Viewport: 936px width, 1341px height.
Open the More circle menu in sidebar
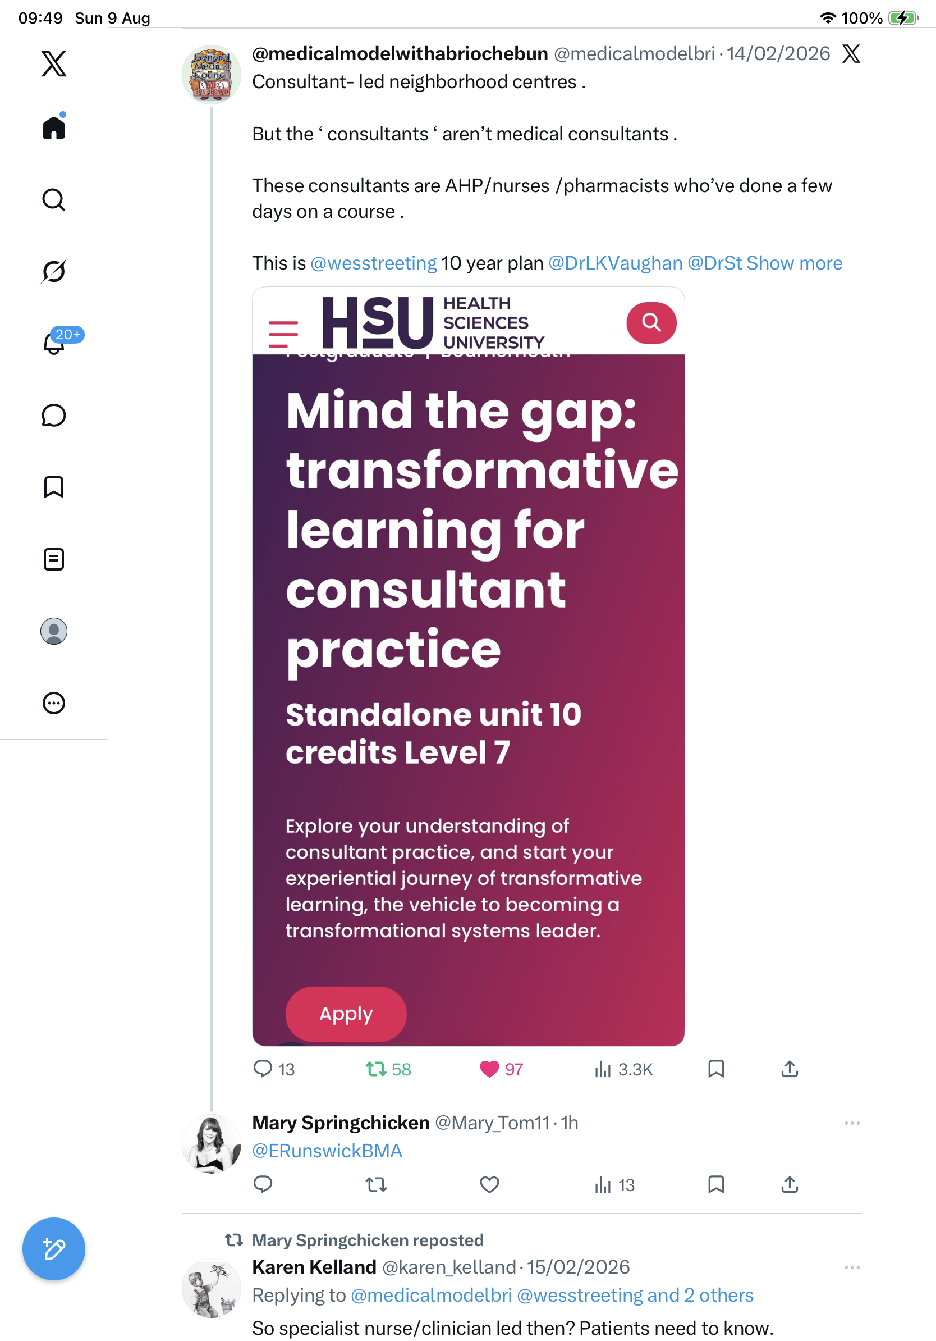click(x=54, y=703)
